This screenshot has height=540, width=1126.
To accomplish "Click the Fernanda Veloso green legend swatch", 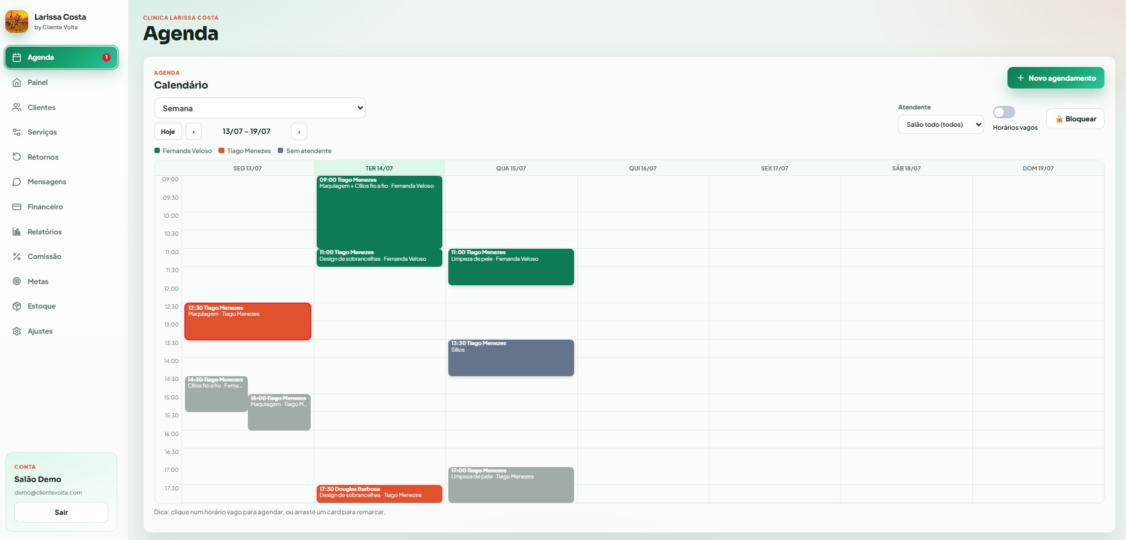I will tap(157, 151).
